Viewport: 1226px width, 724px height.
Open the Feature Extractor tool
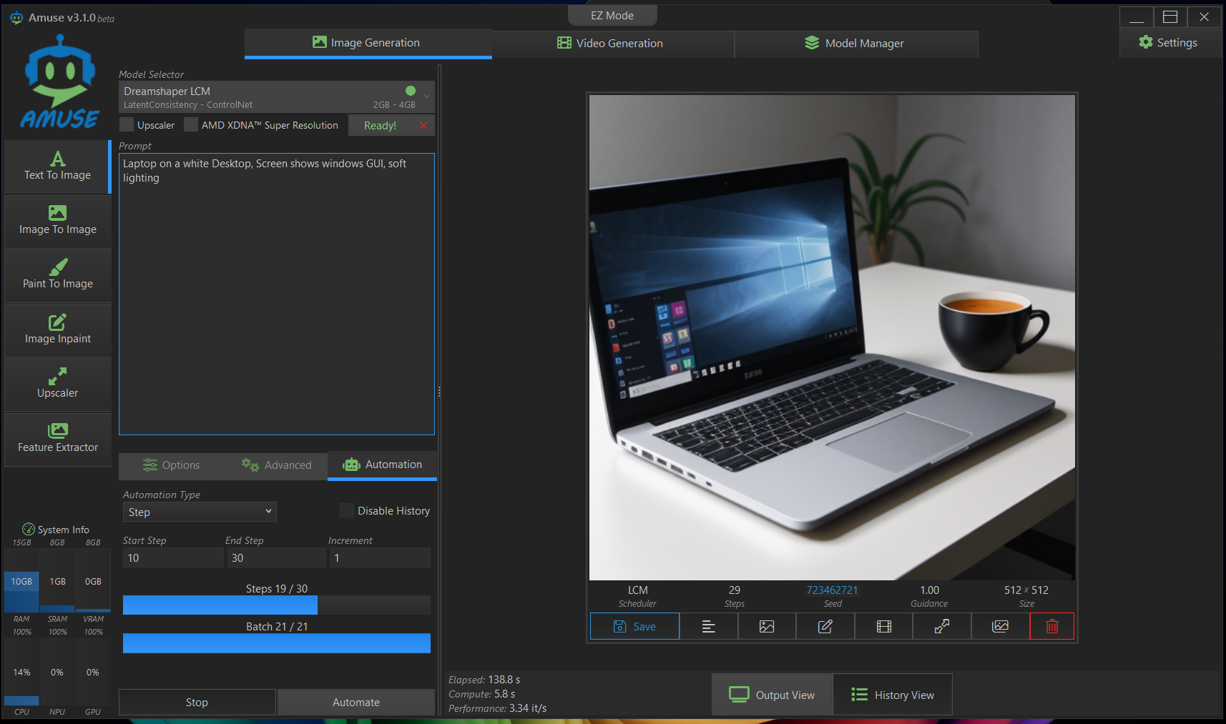(58, 439)
